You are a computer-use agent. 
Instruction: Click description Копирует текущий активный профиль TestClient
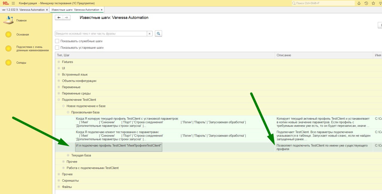[323, 122]
